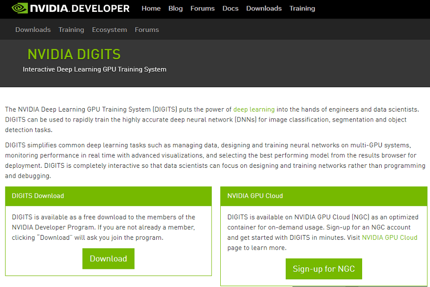Image resolution: width=430 pixels, height=287 pixels.
Task: Click the Sign-up for NGC button
Action: 324,269
